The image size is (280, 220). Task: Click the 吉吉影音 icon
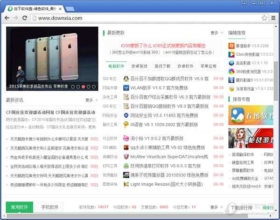click(x=231, y=63)
